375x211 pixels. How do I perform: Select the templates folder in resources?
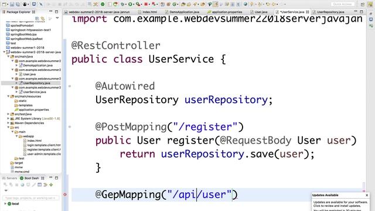[x=26, y=105]
